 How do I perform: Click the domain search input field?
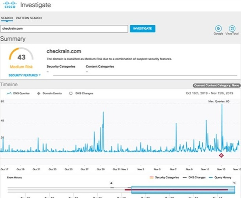[64, 29]
